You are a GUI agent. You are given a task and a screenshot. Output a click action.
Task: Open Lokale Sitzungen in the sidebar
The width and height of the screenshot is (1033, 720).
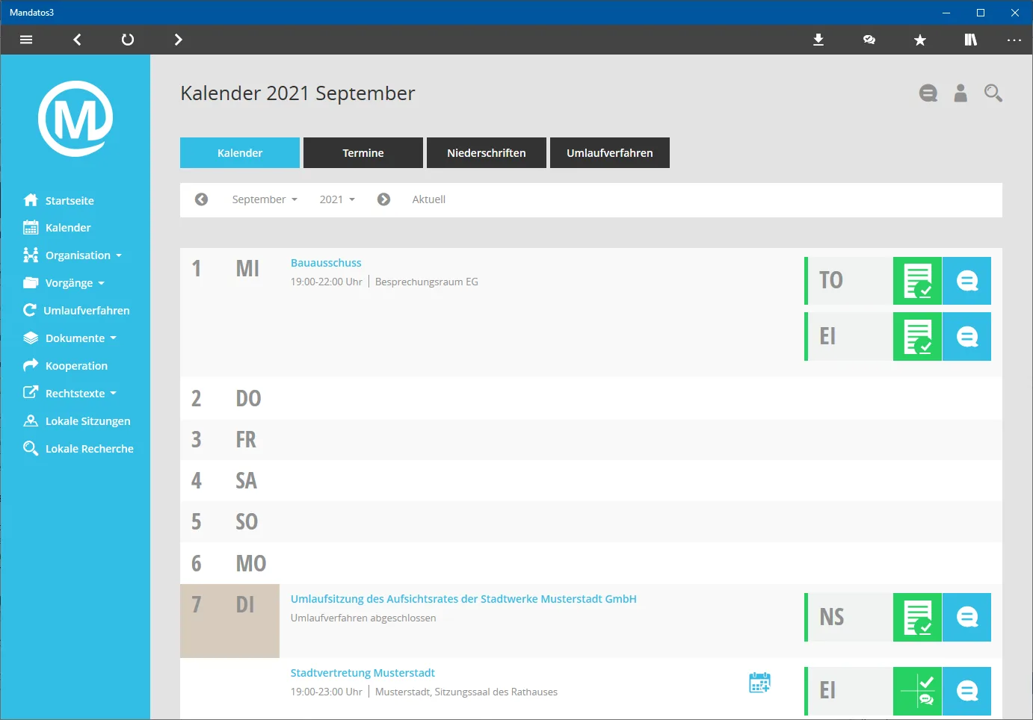click(76, 421)
